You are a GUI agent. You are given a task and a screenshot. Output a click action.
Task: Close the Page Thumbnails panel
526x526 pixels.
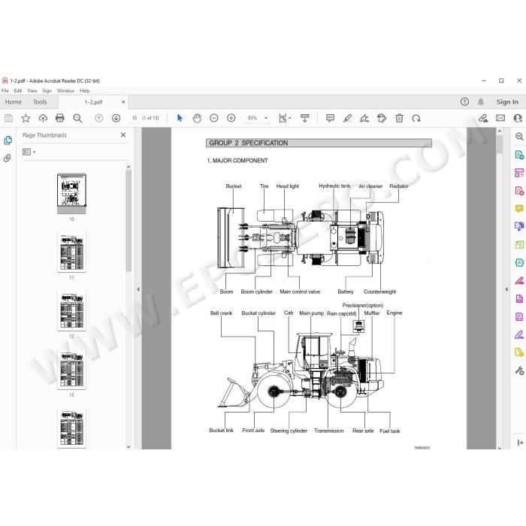[x=123, y=135]
